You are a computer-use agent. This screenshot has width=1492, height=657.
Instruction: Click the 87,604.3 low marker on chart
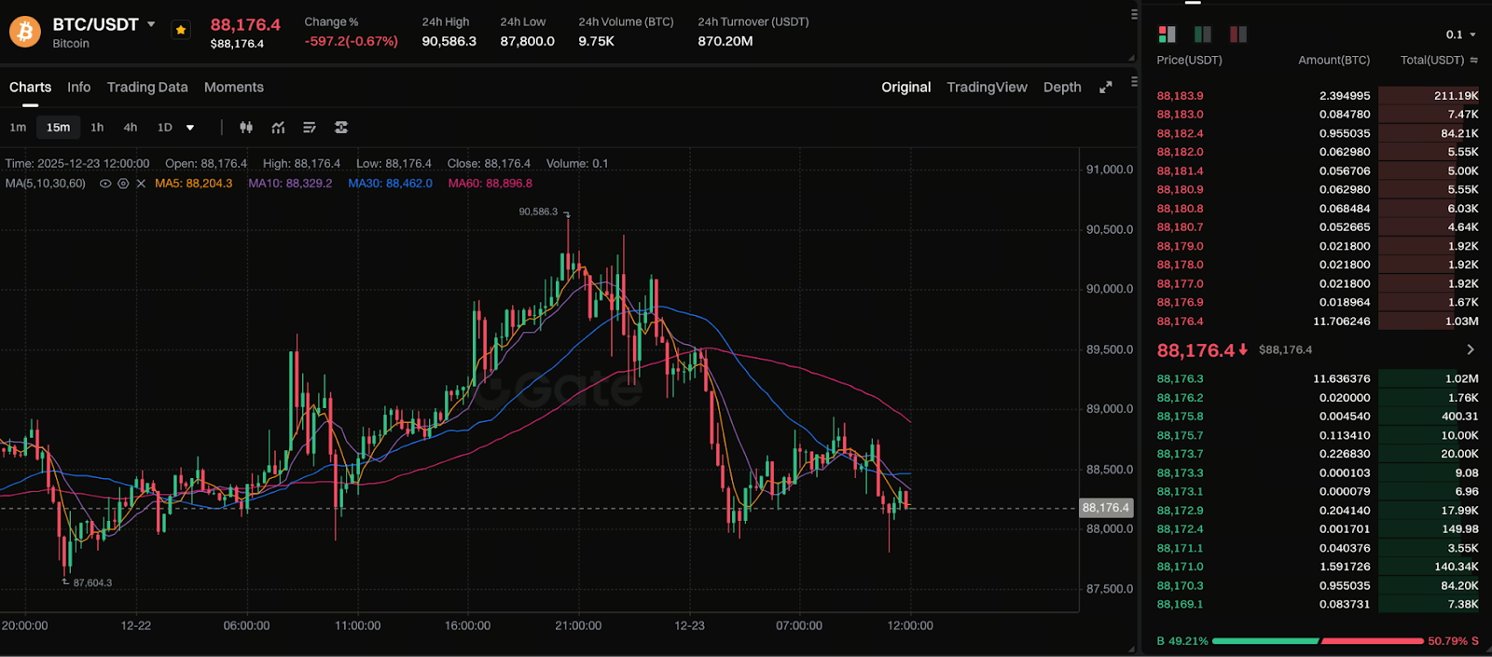pyautogui.click(x=92, y=582)
